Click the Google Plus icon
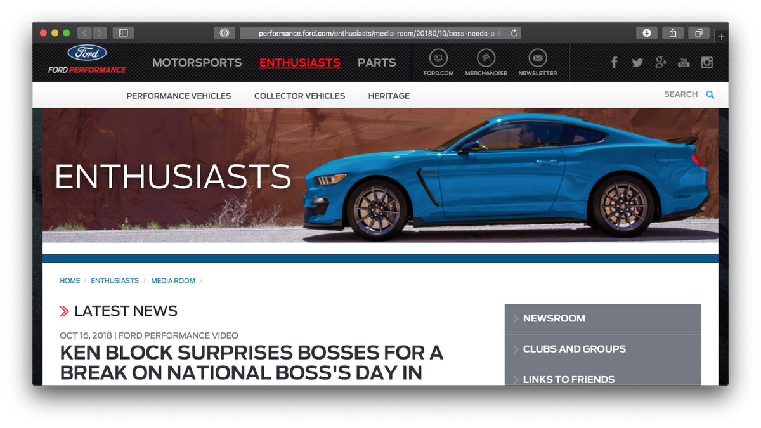761x428 pixels. coord(661,62)
